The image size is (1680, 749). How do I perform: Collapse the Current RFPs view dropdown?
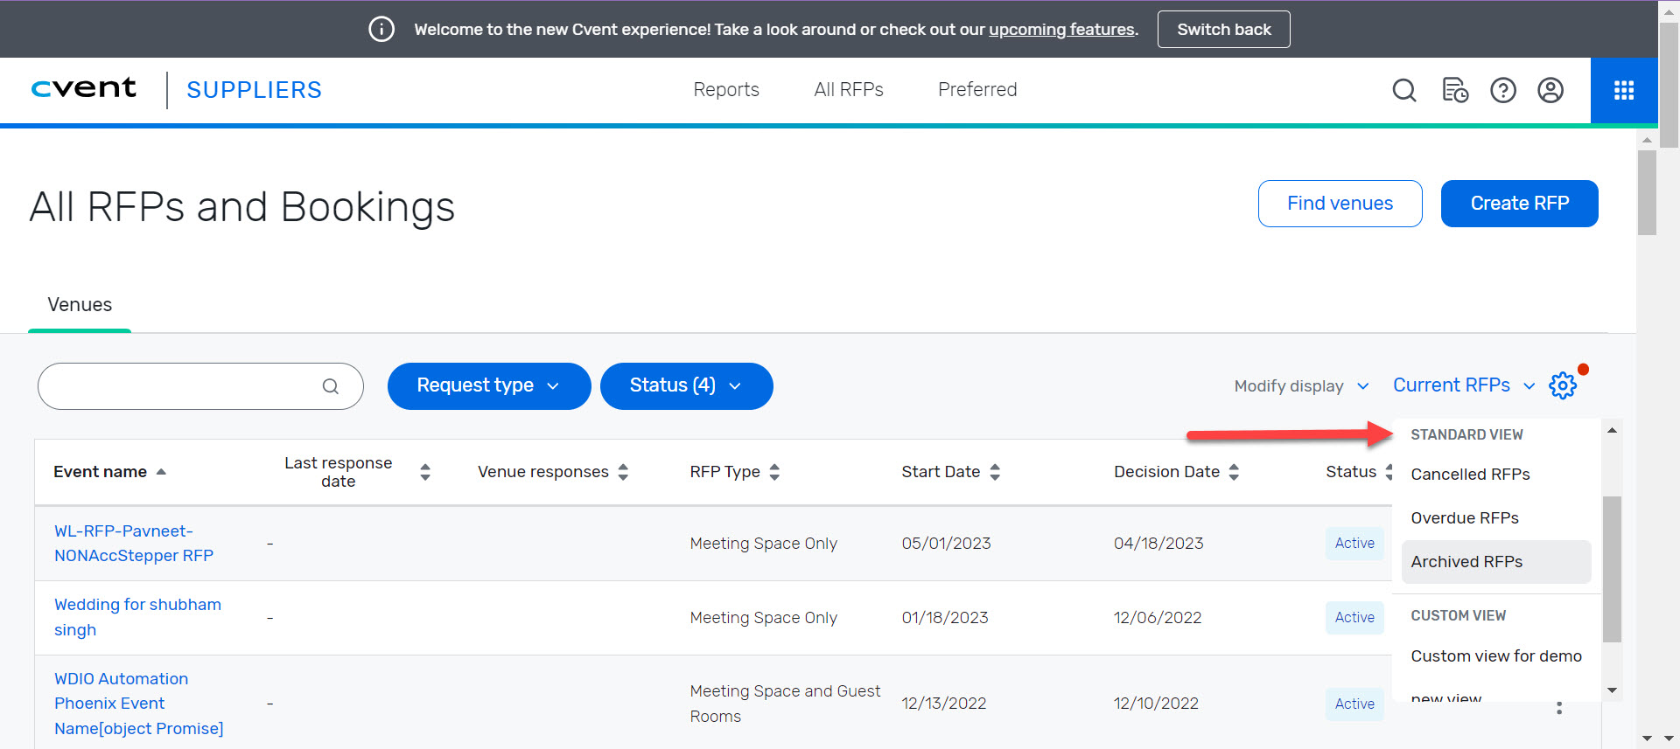click(1464, 385)
